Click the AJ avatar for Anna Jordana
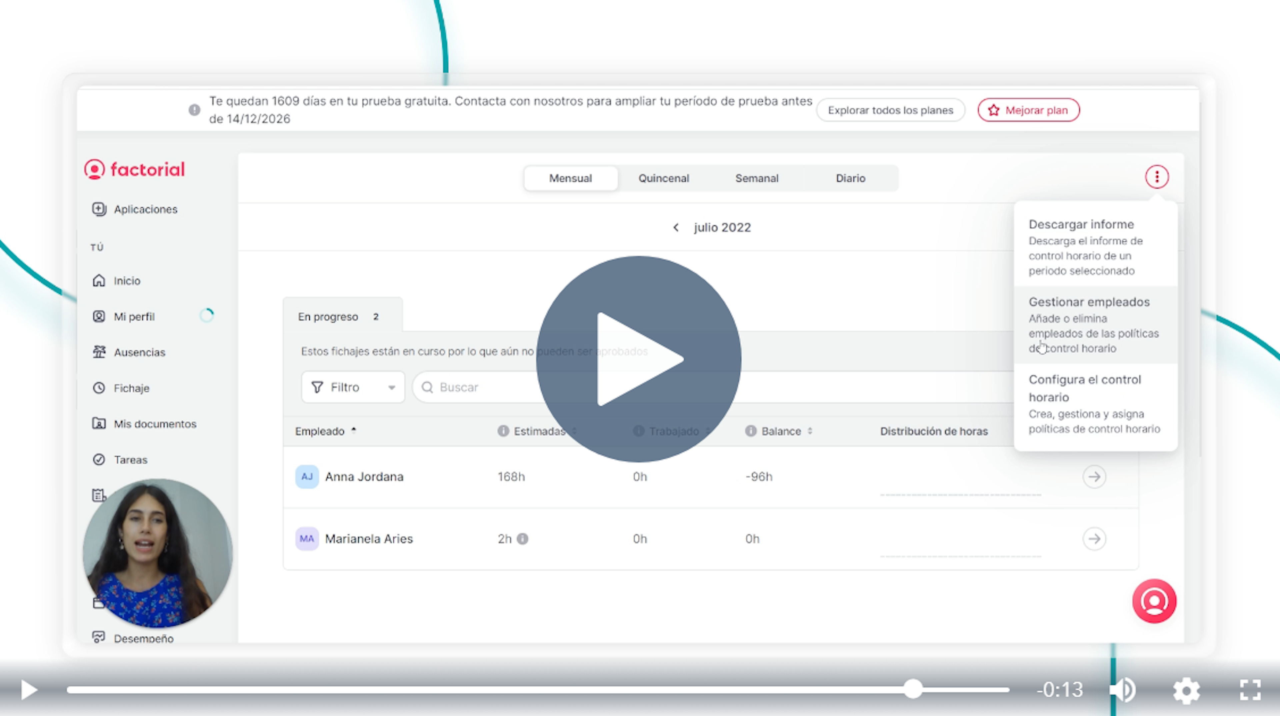1280x716 pixels. pyautogui.click(x=307, y=477)
